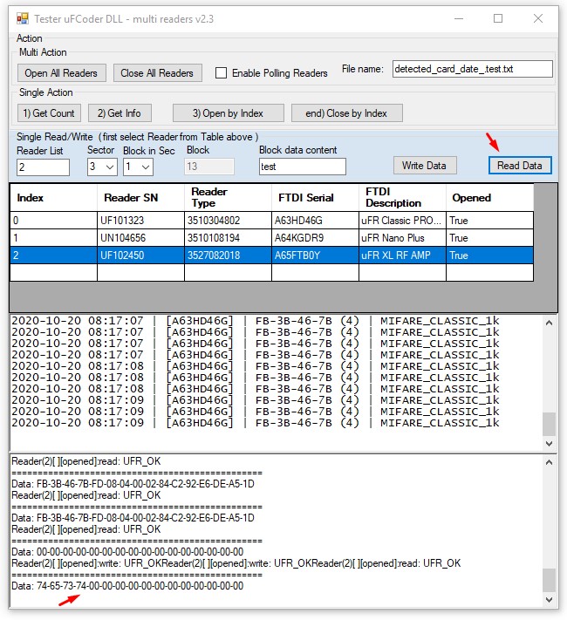Click the status log scrollbar thumb
The height and width of the screenshot is (620, 567).
(549, 580)
